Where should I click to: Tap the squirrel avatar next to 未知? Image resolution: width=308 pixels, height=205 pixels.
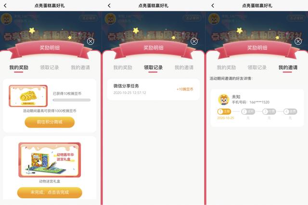point(223,99)
